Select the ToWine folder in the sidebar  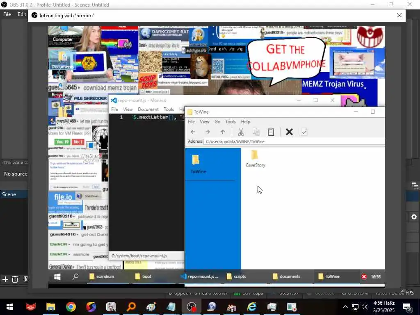(198, 164)
